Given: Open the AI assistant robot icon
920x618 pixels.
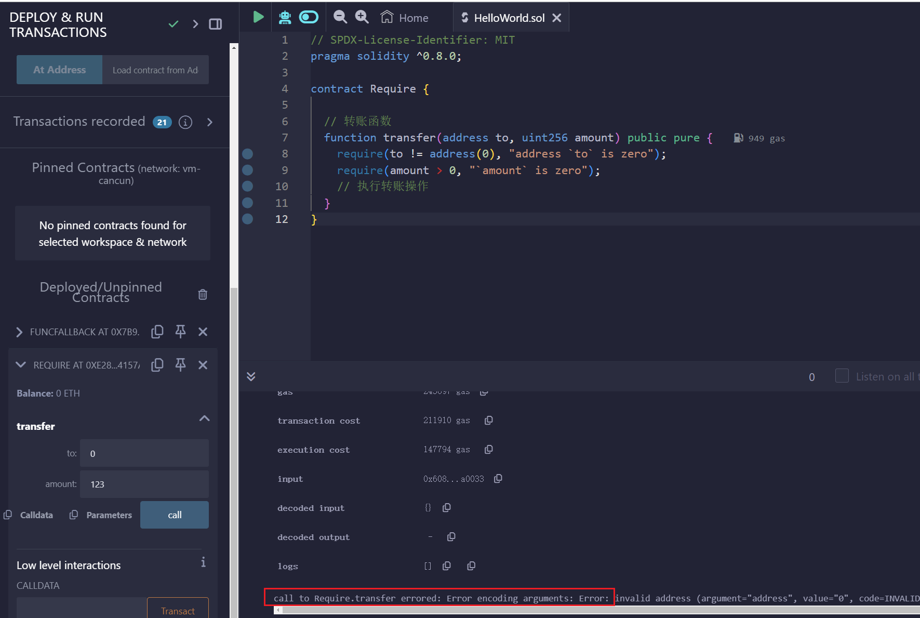Looking at the screenshot, I should pos(285,18).
